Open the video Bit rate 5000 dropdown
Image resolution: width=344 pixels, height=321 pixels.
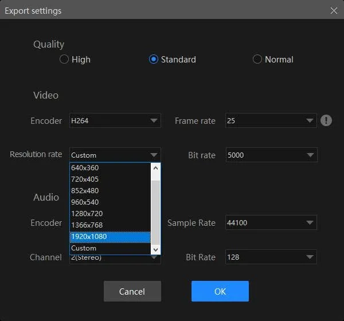[x=271, y=155]
